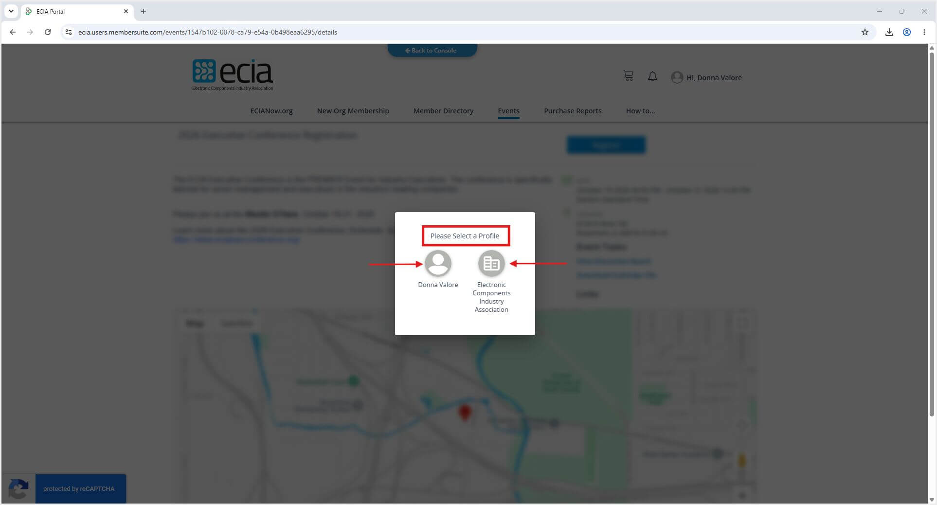Open a new browser tab
Screen dimensions: 937x505
point(144,11)
